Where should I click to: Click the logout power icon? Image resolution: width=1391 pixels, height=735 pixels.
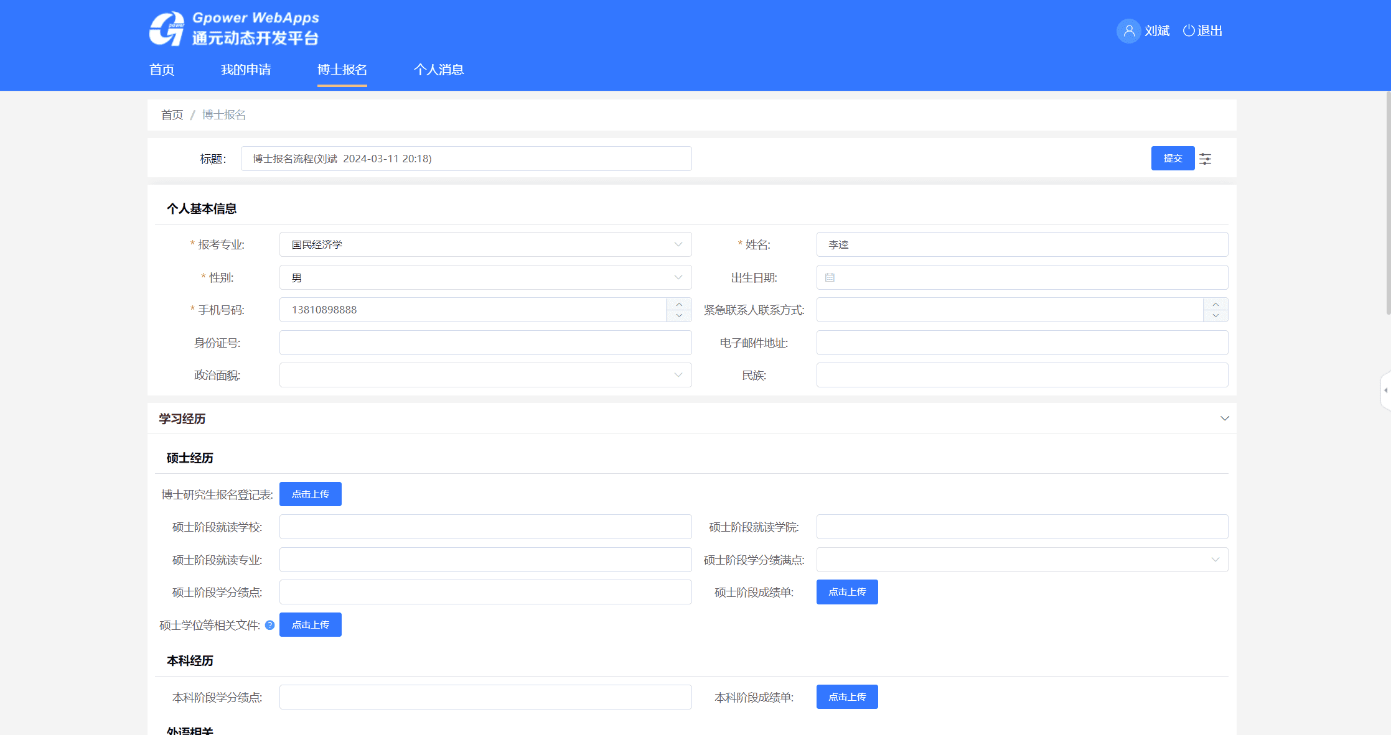click(x=1188, y=30)
